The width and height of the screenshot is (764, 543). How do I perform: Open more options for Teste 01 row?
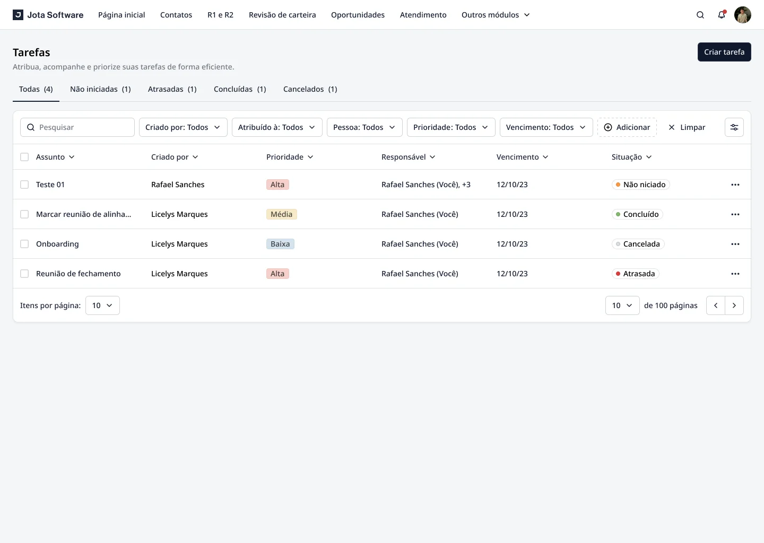point(735,185)
